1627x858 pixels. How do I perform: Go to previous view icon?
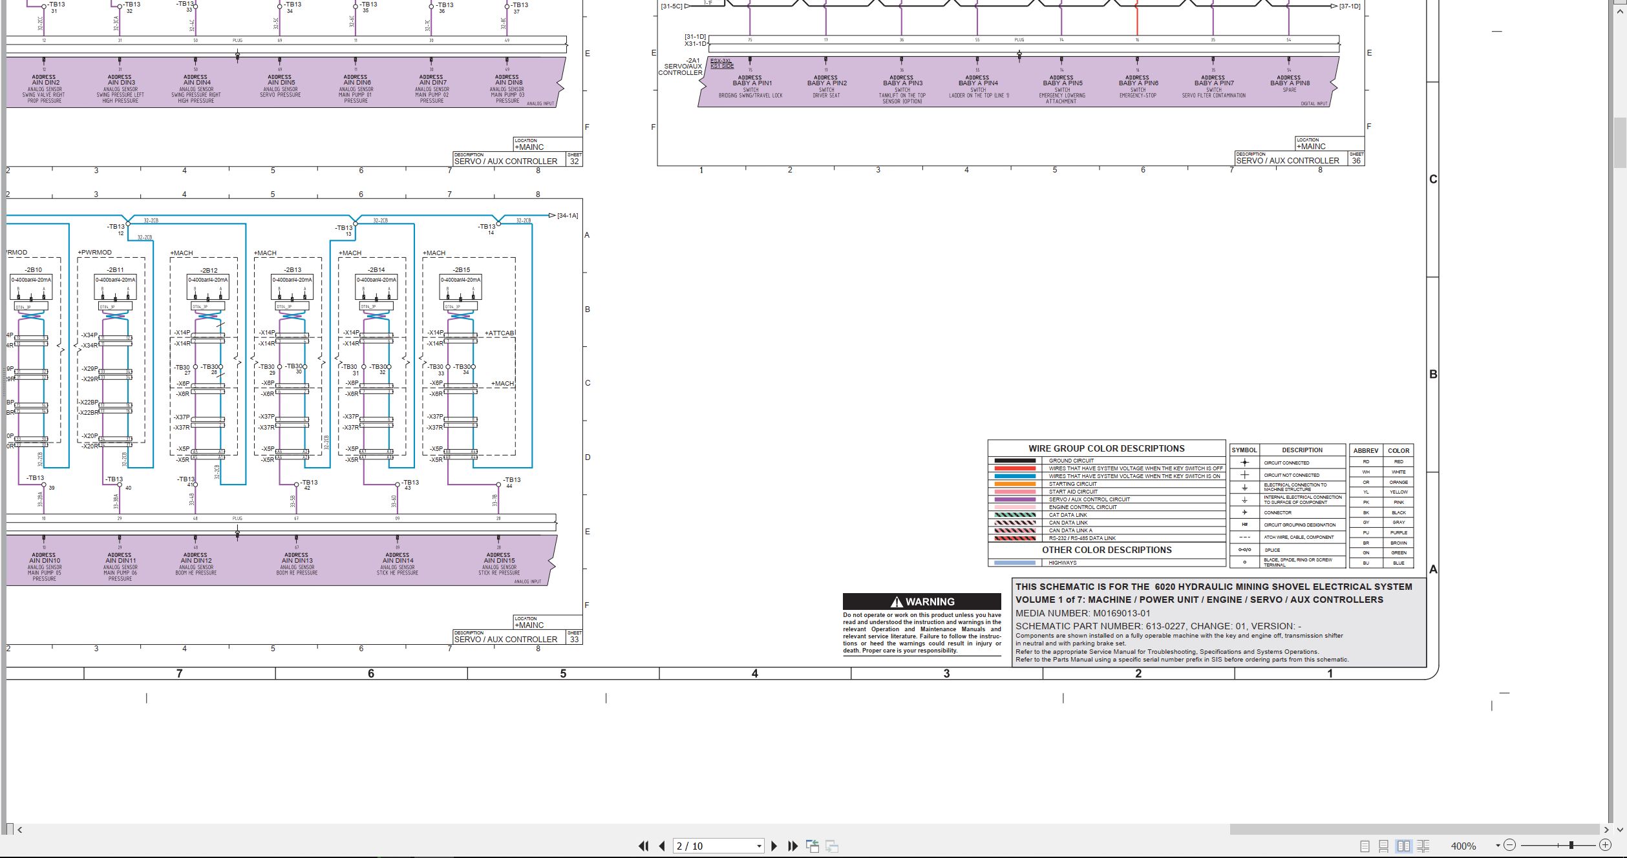tap(813, 846)
